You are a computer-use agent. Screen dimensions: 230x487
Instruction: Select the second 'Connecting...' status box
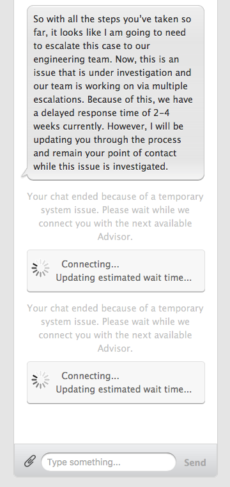tap(116, 383)
